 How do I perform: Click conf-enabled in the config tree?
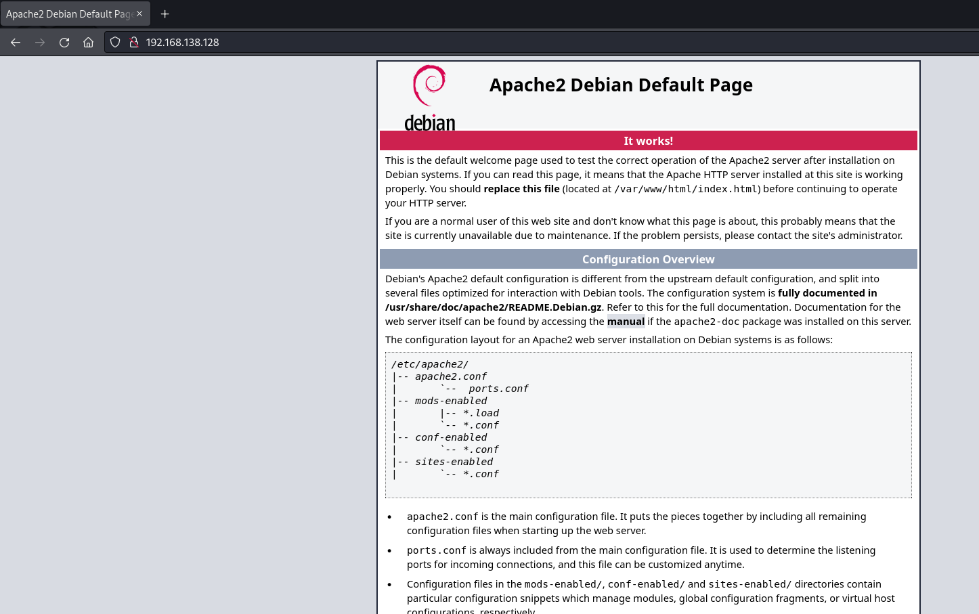[x=451, y=437]
